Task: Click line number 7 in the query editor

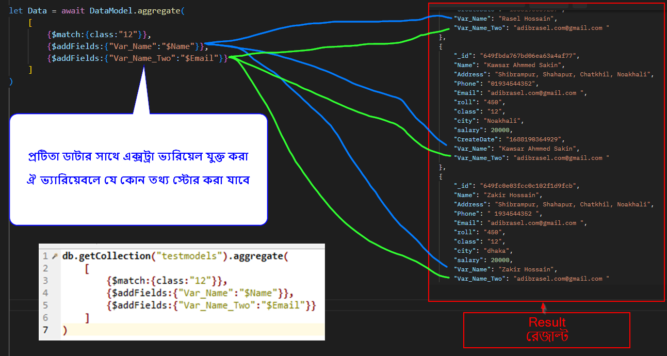Action: coord(45,330)
